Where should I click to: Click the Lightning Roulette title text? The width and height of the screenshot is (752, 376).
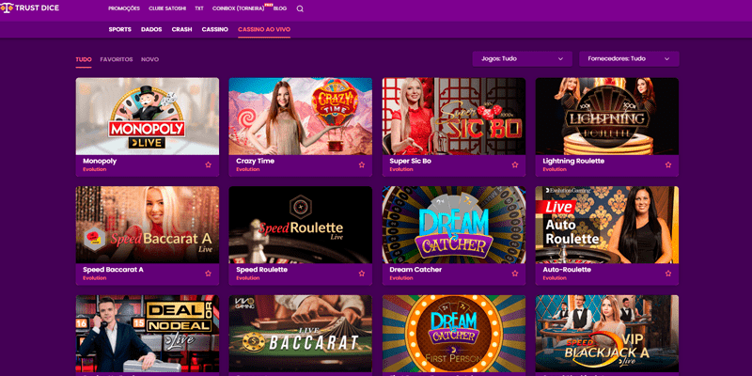pyautogui.click(x=573, y=161)
